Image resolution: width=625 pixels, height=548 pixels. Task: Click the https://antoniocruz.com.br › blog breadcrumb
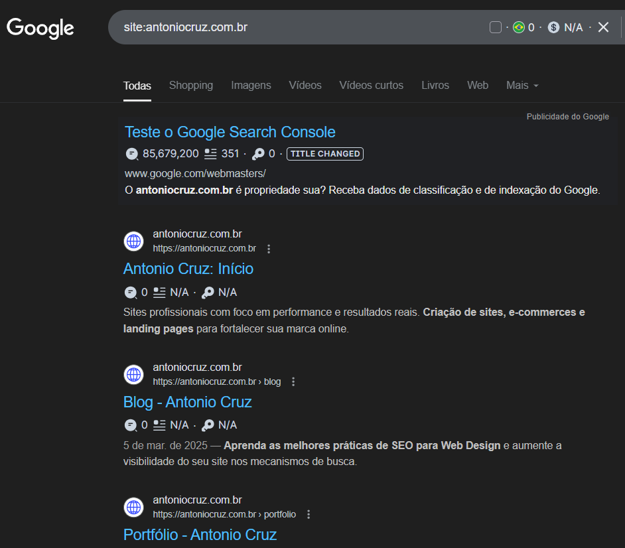pyautogui.click(x=217, y=381)
